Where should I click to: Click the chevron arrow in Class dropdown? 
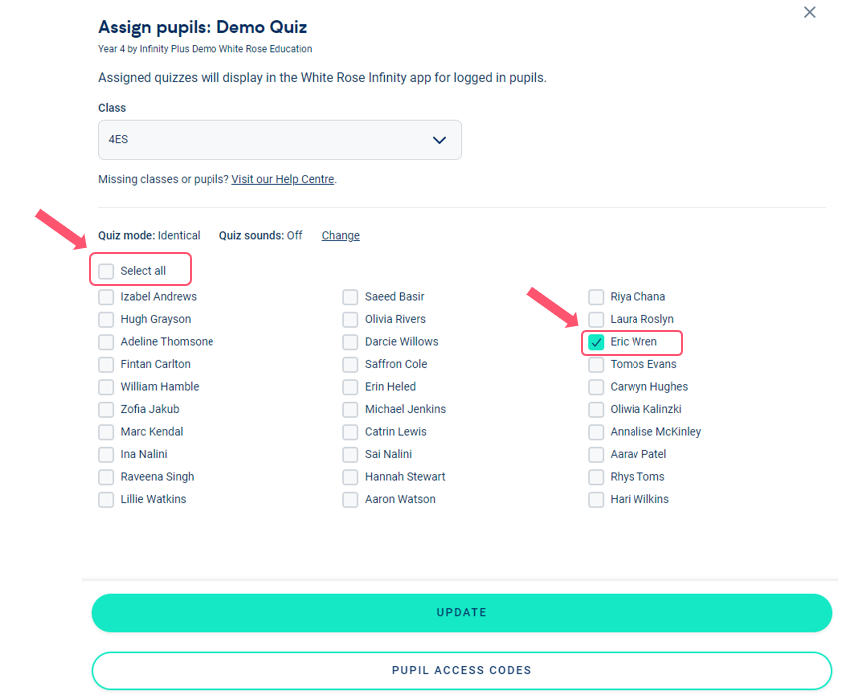coord(439,140)
